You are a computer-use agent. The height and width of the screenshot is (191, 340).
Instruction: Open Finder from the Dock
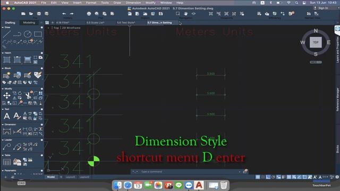[118, 185]
